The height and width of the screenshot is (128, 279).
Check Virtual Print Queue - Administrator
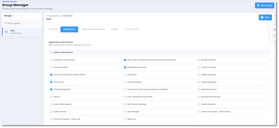point(199,112)
